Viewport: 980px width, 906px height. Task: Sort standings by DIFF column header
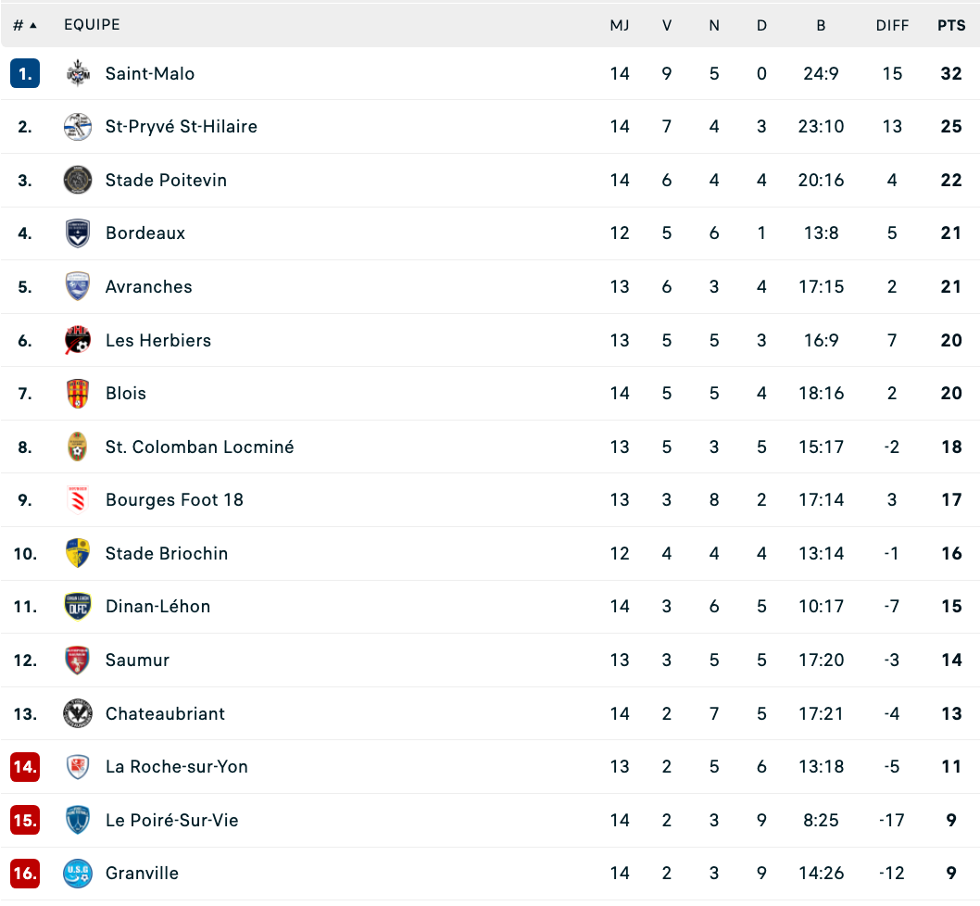[x=892, y=25]
